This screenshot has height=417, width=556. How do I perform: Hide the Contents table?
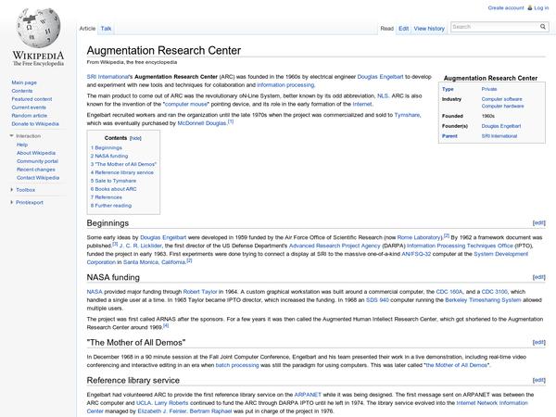point(135,138)
